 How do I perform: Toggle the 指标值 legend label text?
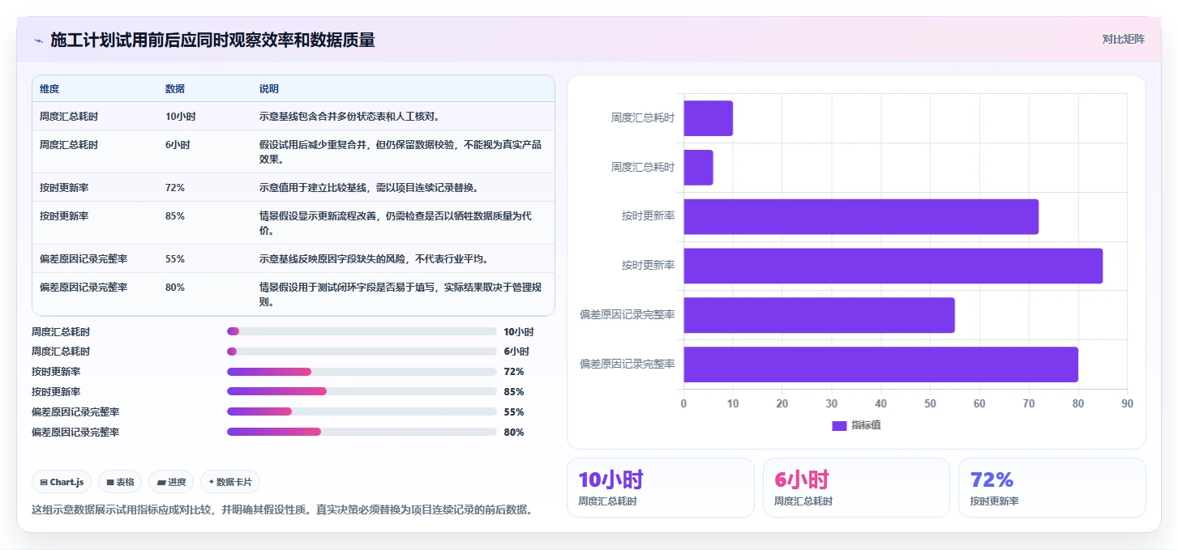click(x=866, y=425)
